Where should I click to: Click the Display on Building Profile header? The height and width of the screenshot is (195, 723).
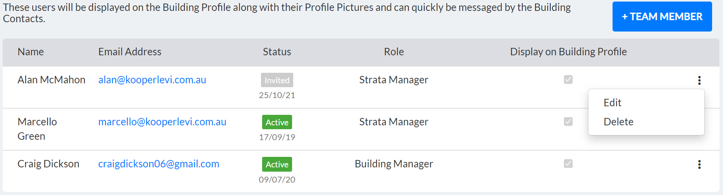pyautogui.click(x=568, y=52)
